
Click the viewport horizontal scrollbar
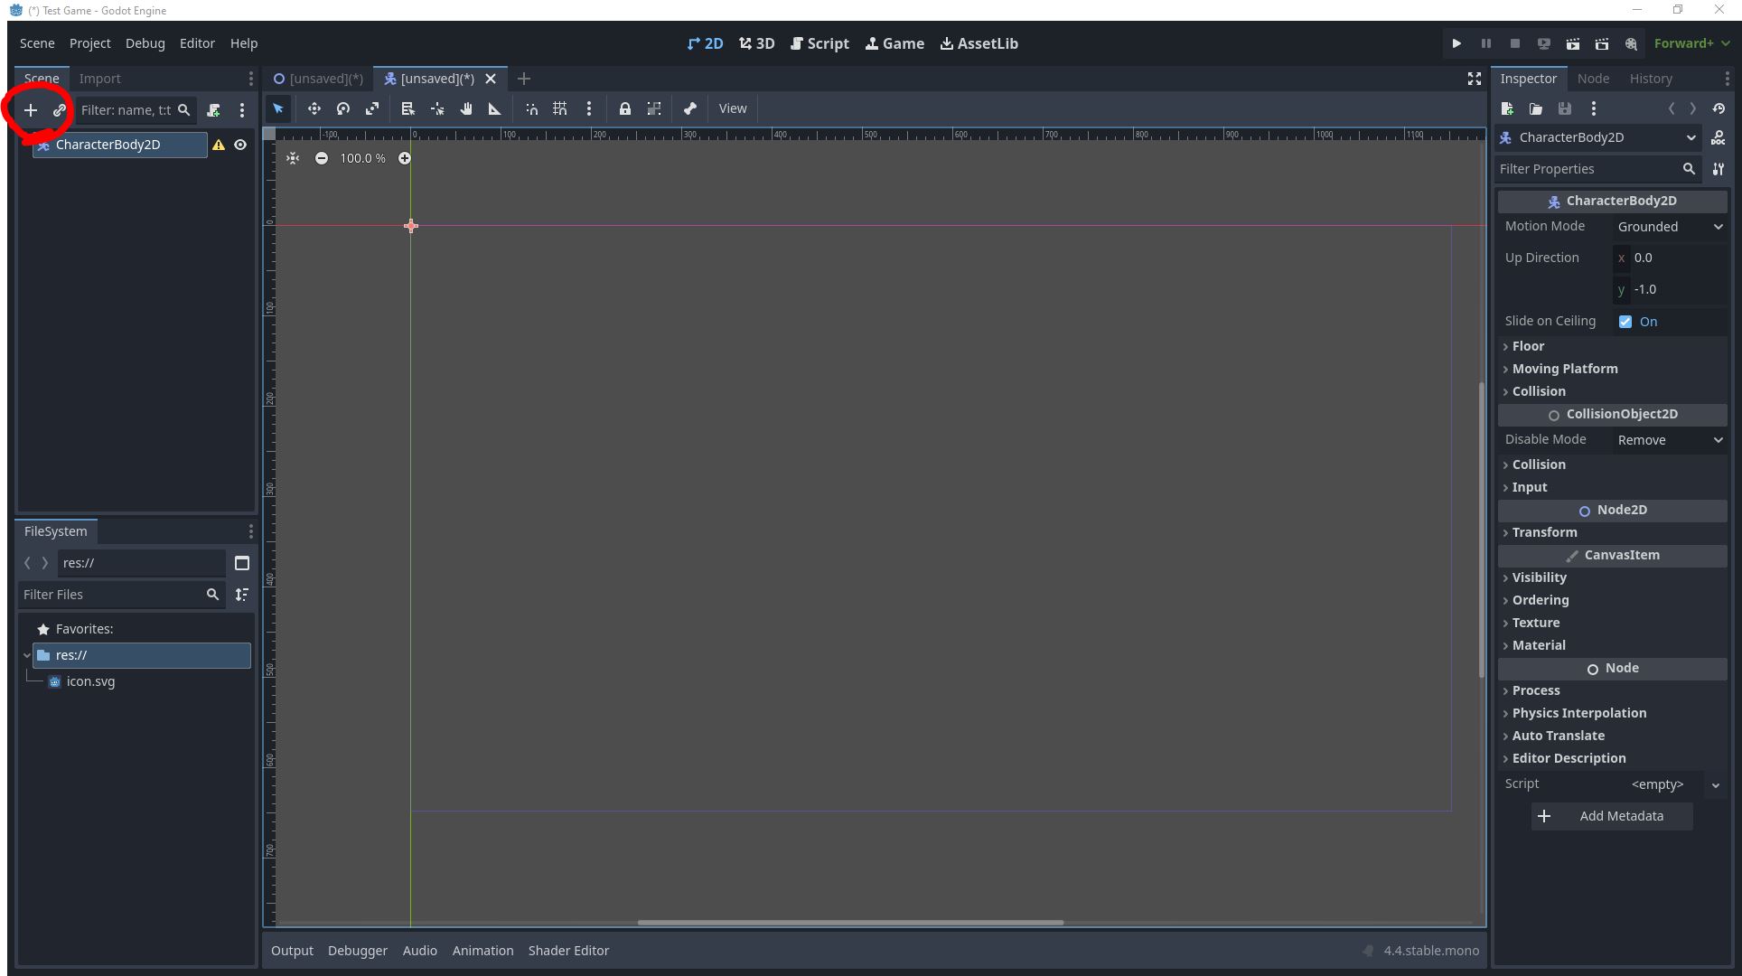coord(850,923)
